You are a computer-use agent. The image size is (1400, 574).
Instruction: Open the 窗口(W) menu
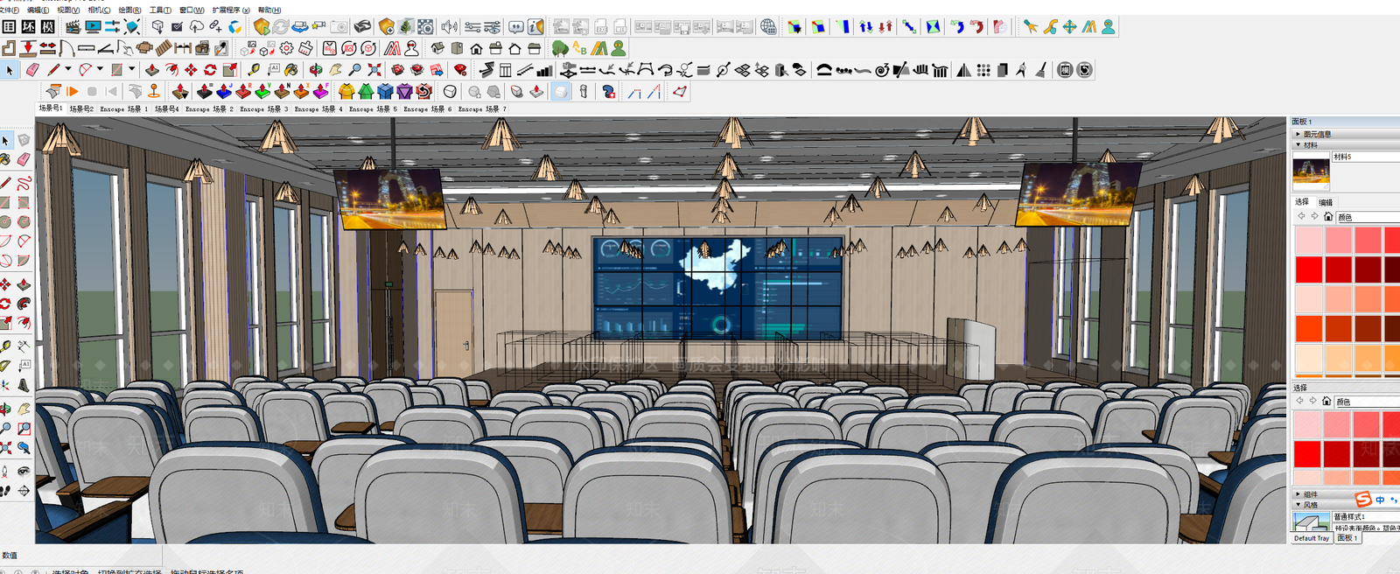192,10
